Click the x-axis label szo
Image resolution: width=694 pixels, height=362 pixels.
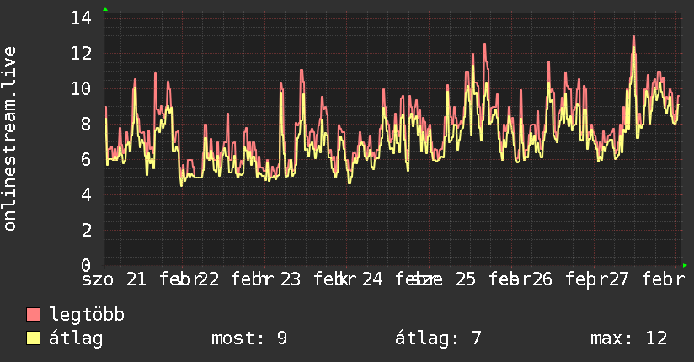[x=98, y=279]
